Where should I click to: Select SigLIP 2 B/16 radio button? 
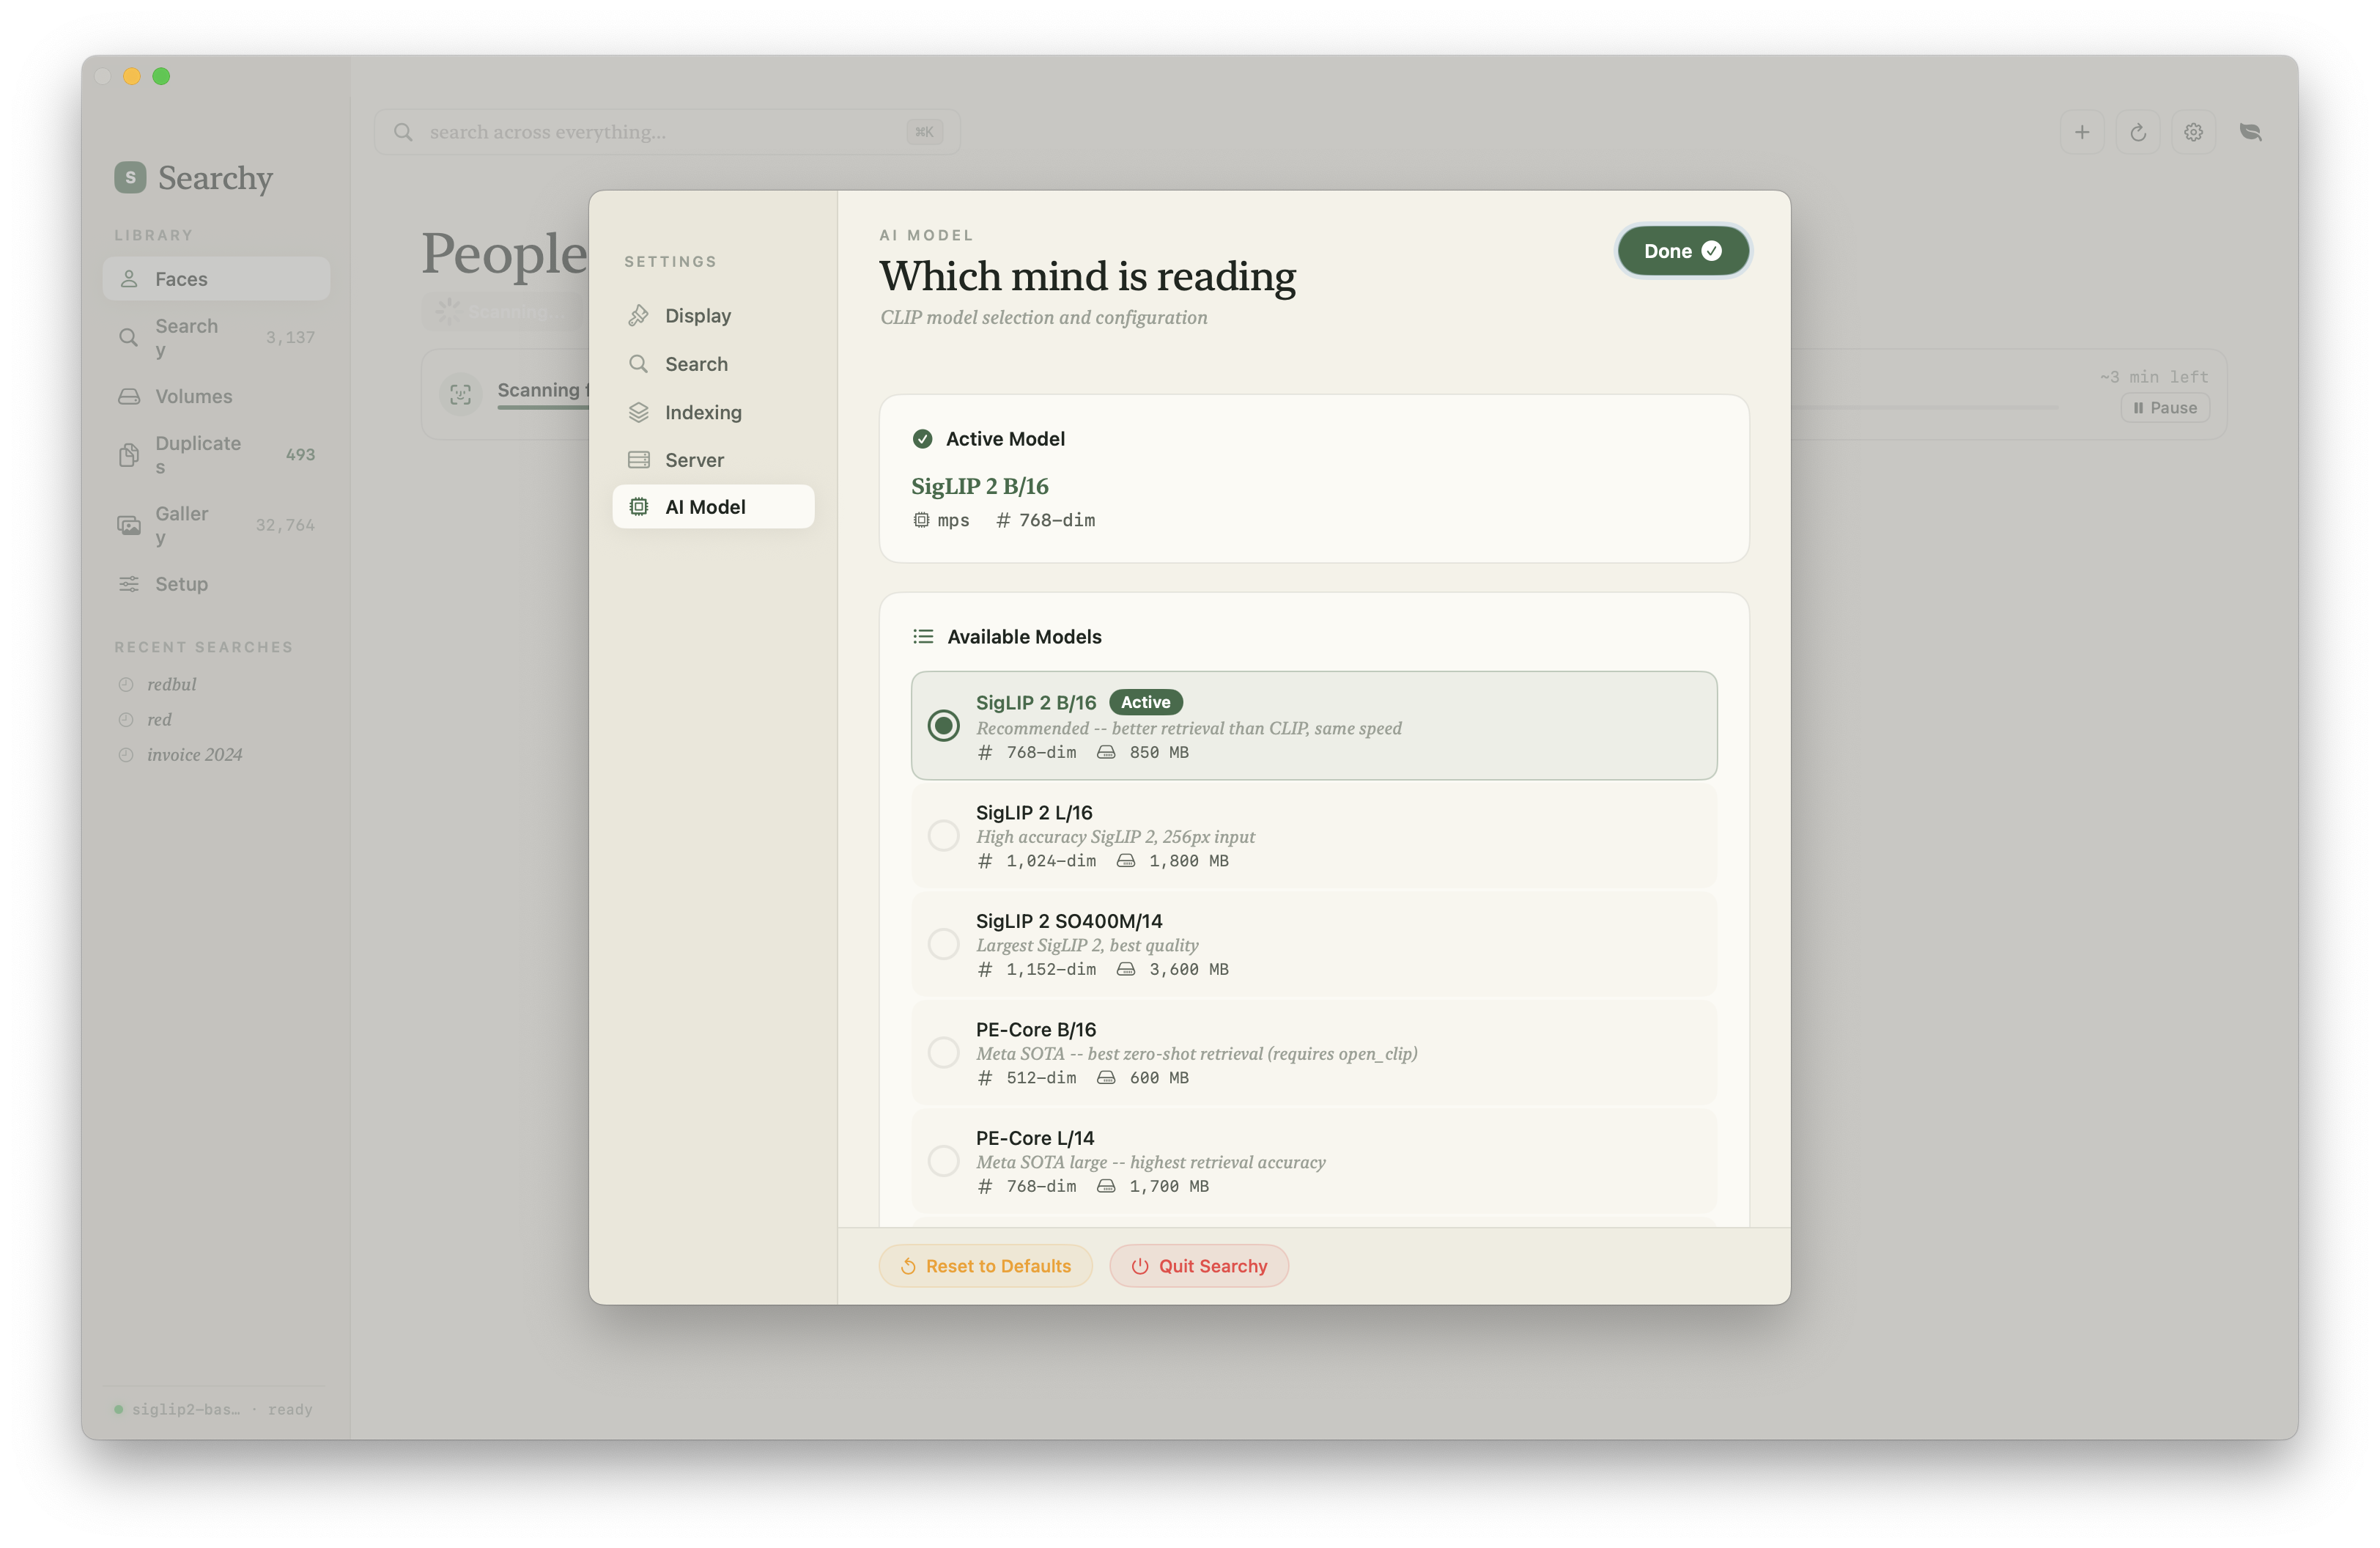943,725
